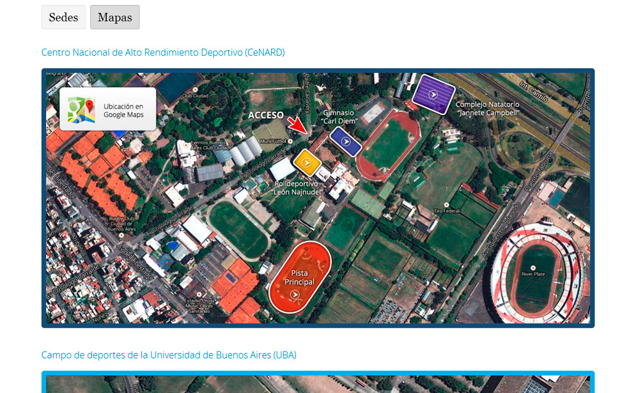Click the Estadio Pepsi Music label

point(199,305)
